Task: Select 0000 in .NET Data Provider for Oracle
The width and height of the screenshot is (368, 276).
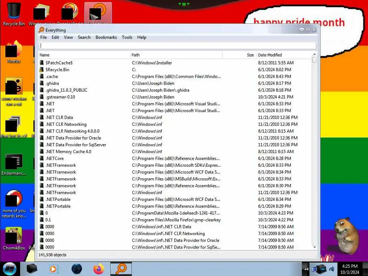Action: pyautogui.click(x=175, y=240)
